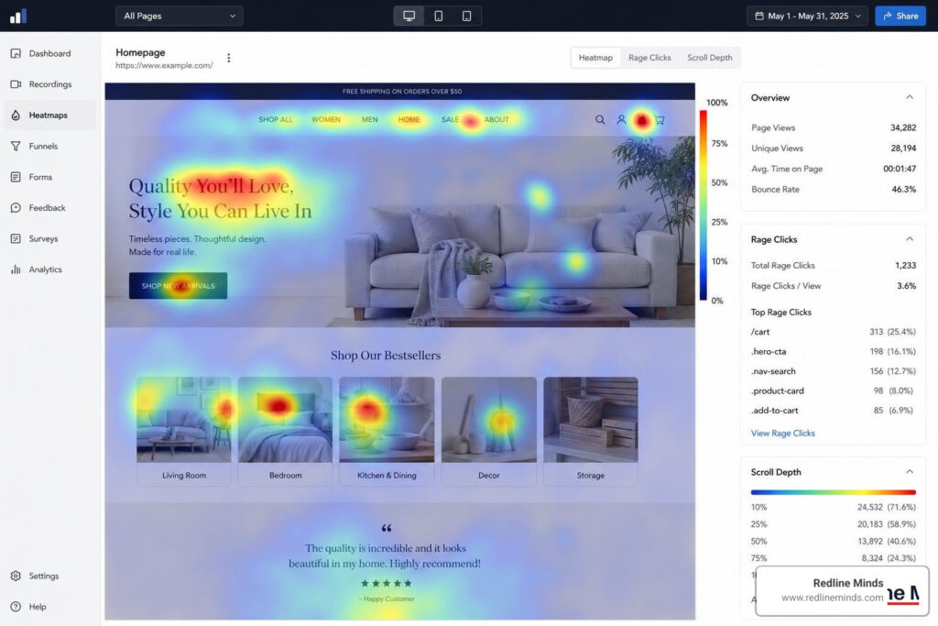
Task: Open the Bedroom product thumbnail
Action: 286,420
